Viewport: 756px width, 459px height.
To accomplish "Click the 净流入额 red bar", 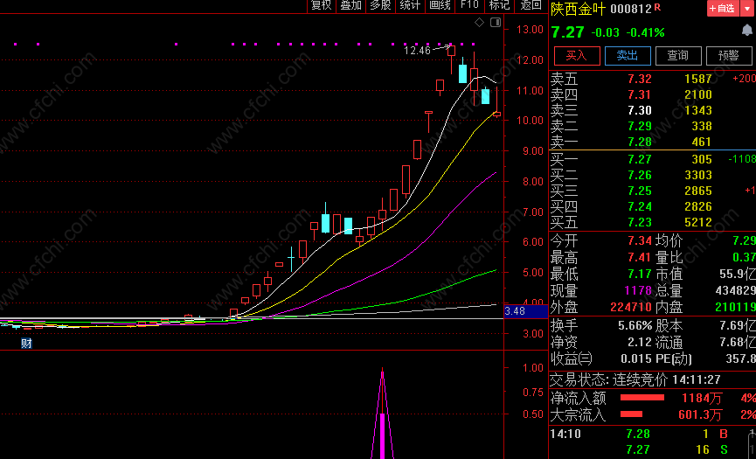I will pyautogui.click(x=642, y=398).
